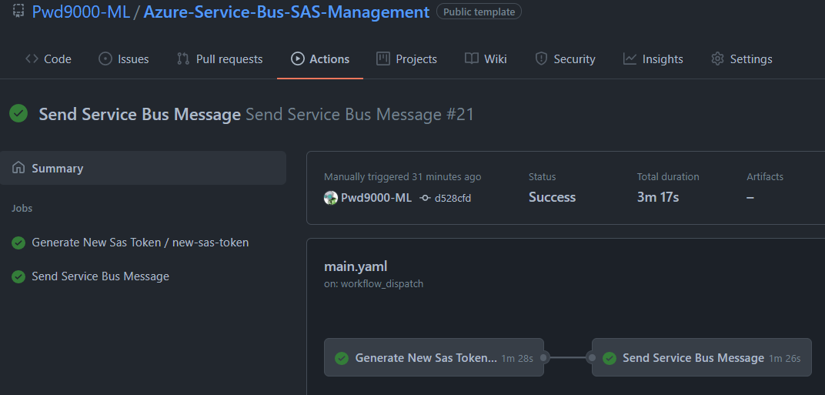Open the Issues tab
This screenshot has width=825, height=395.
[x=124, y=59]
